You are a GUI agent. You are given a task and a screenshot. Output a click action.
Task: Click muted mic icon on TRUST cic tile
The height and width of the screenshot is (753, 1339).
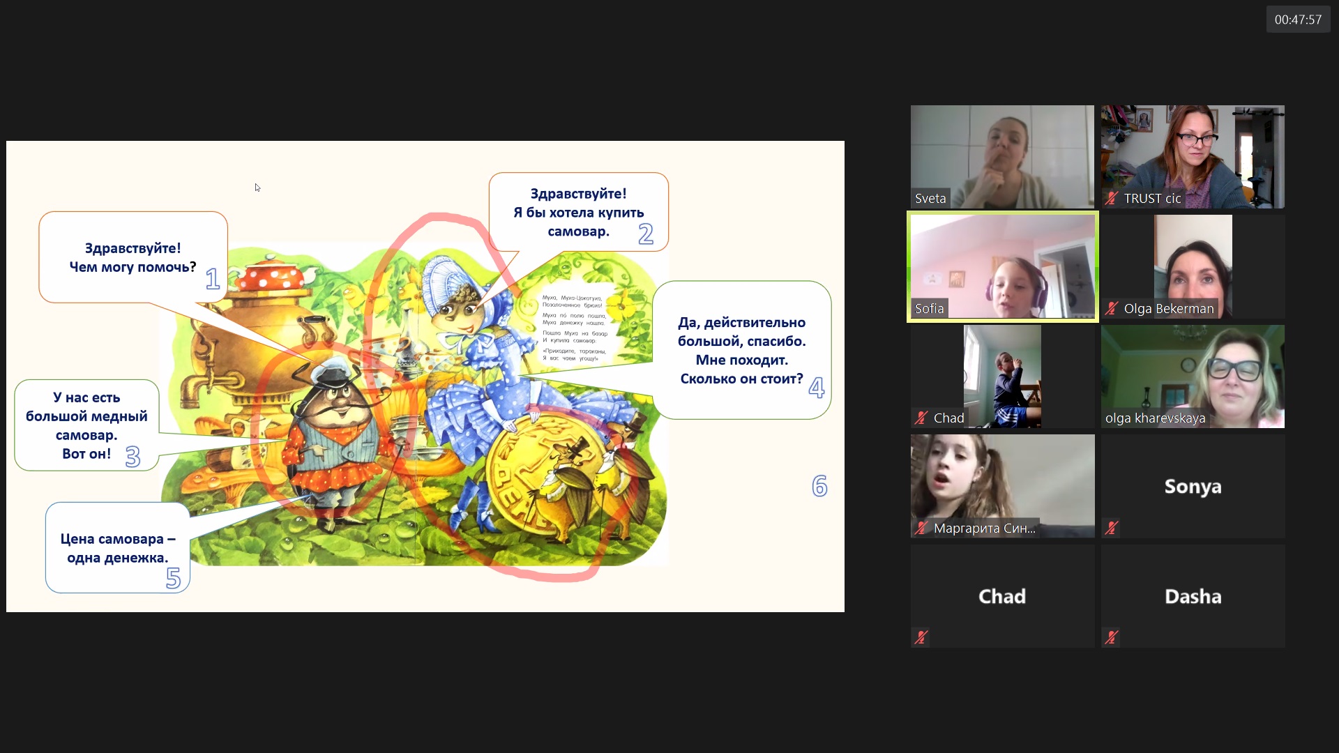(1112, 199)
